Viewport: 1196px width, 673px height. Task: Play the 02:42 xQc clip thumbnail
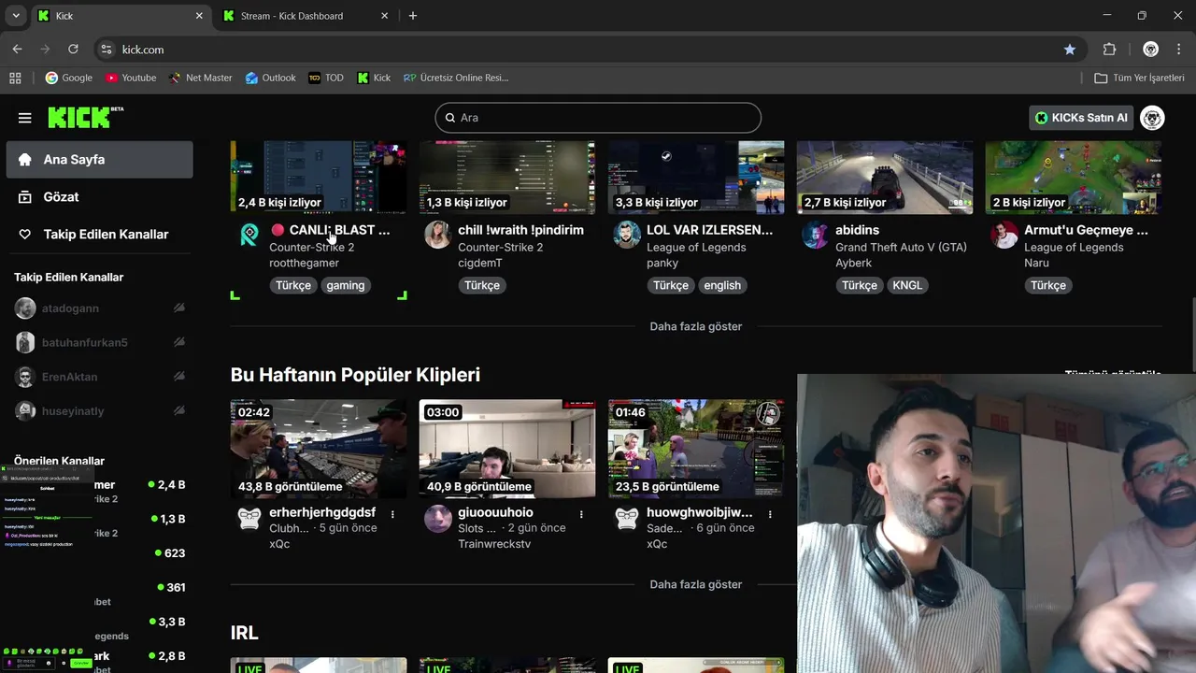pyautogui.click(x=319, y=449)
